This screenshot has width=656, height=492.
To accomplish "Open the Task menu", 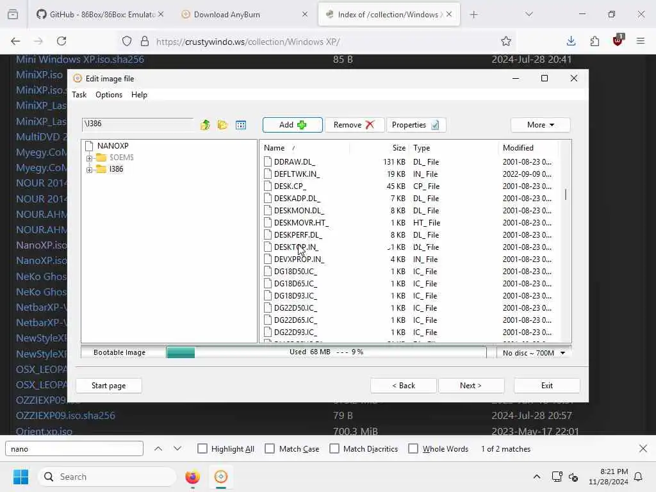I will coord(79,95).
